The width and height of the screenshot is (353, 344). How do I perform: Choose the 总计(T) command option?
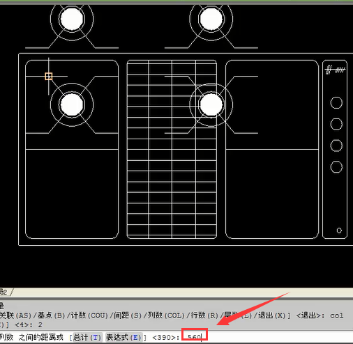87,337
